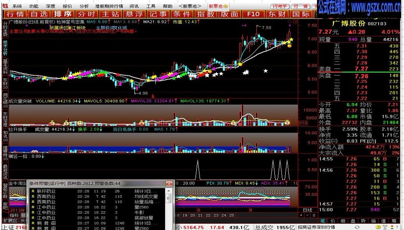Screen dimensions: 404x230
Task: Click the 东财 toolbar button
Action: pyautogui.click(x=277, y=14)
